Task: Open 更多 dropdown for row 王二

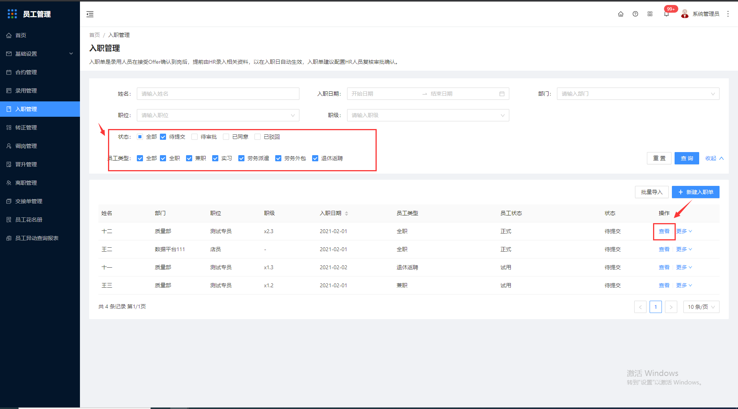Action: click(684, 249)
